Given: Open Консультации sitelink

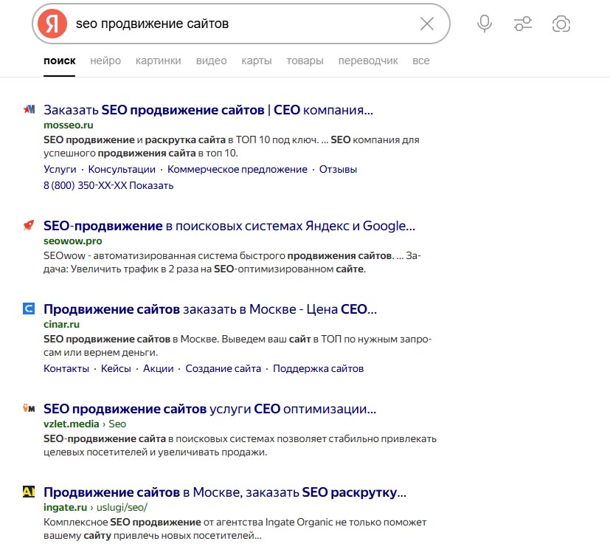Looking at the screenshot, I should pos(122,169).
